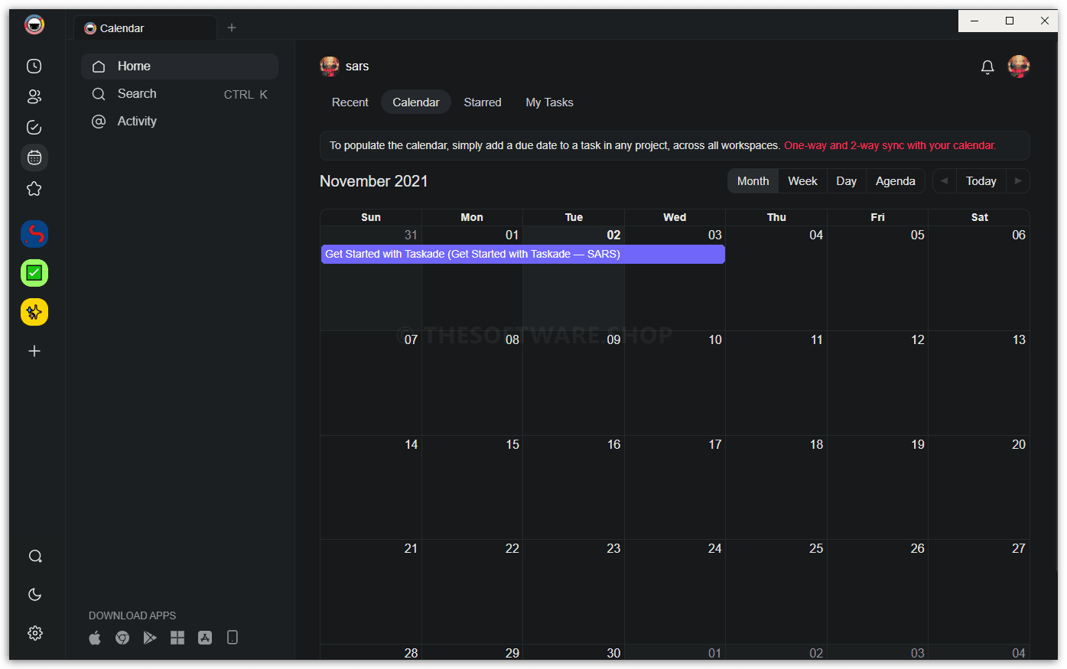Image resolution: width=1067 pixels, height=669 pixels.
Task: Go to previous month arrow
Action: (945, 181)
